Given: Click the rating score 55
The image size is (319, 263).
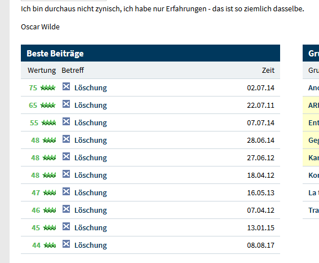Looking at the screenshot, I should pyautogui.click(x=34, y=123).
